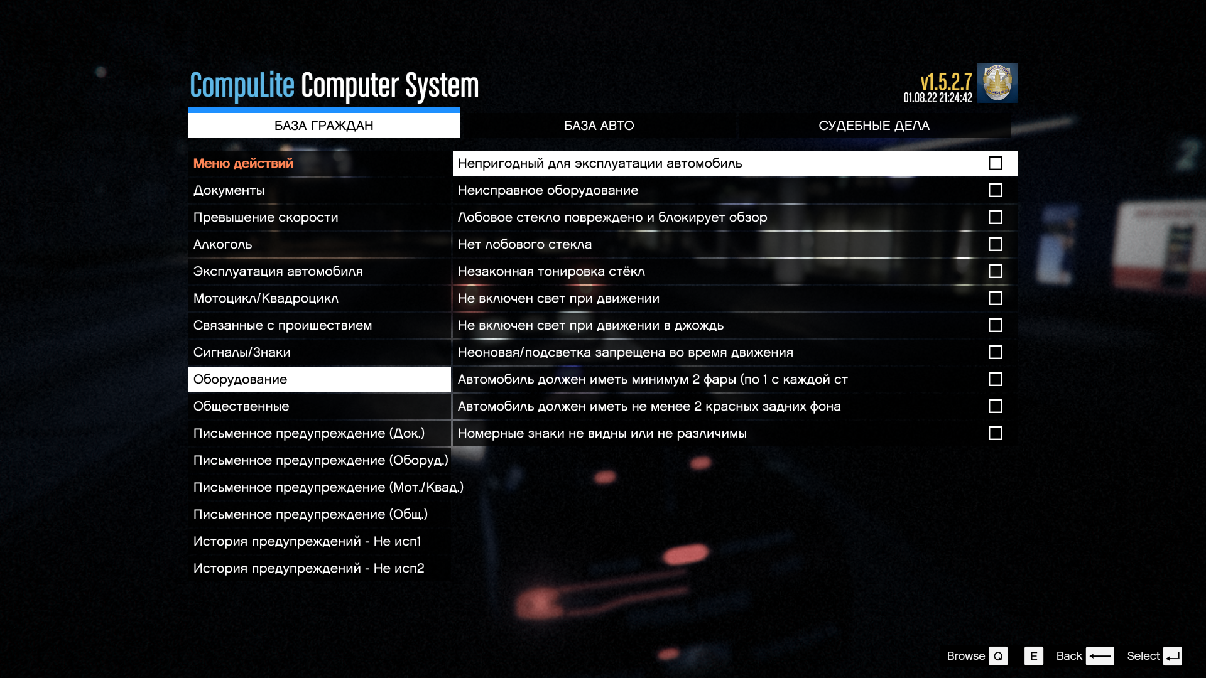The image size is (1206, 678).
Task: Switch to the БАЗА АВТО tab
Action: (x=599, y=126)
